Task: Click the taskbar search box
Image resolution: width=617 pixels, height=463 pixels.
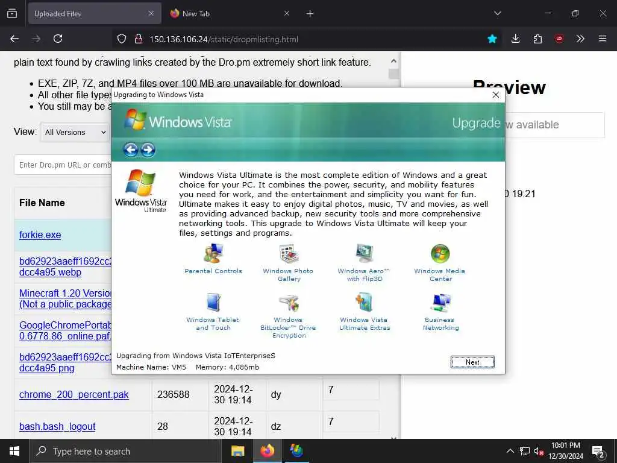Action: coord(125,451)
